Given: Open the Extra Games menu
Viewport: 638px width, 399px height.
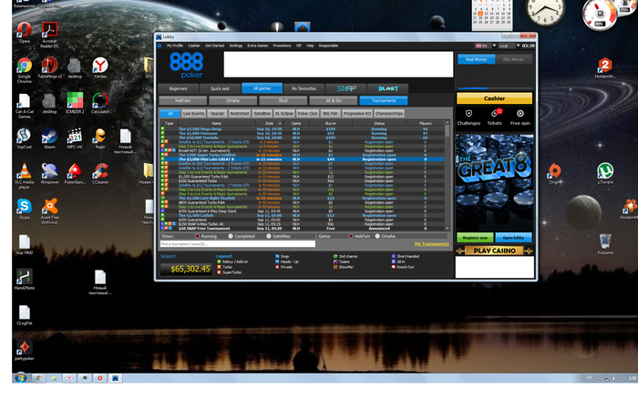Looking at the screenshot, I should 258,46.
